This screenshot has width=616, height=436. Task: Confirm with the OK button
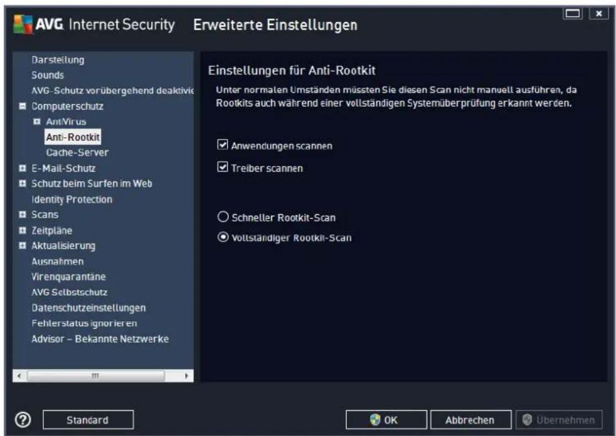(386, 420)
